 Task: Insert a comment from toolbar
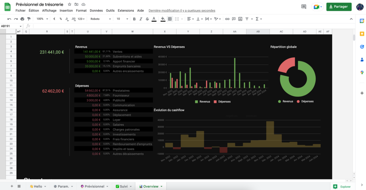pos(234,19)
